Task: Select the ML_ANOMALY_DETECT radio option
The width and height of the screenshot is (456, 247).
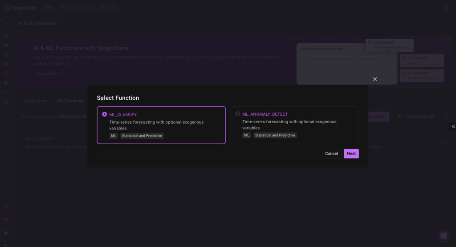Action: coord(238,114)
